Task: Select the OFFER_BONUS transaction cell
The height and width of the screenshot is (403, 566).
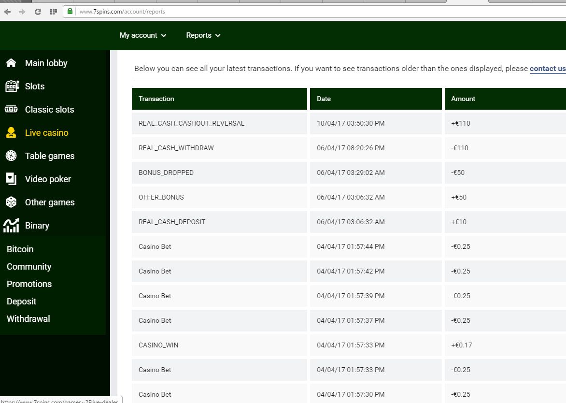Action: point(219,197)
